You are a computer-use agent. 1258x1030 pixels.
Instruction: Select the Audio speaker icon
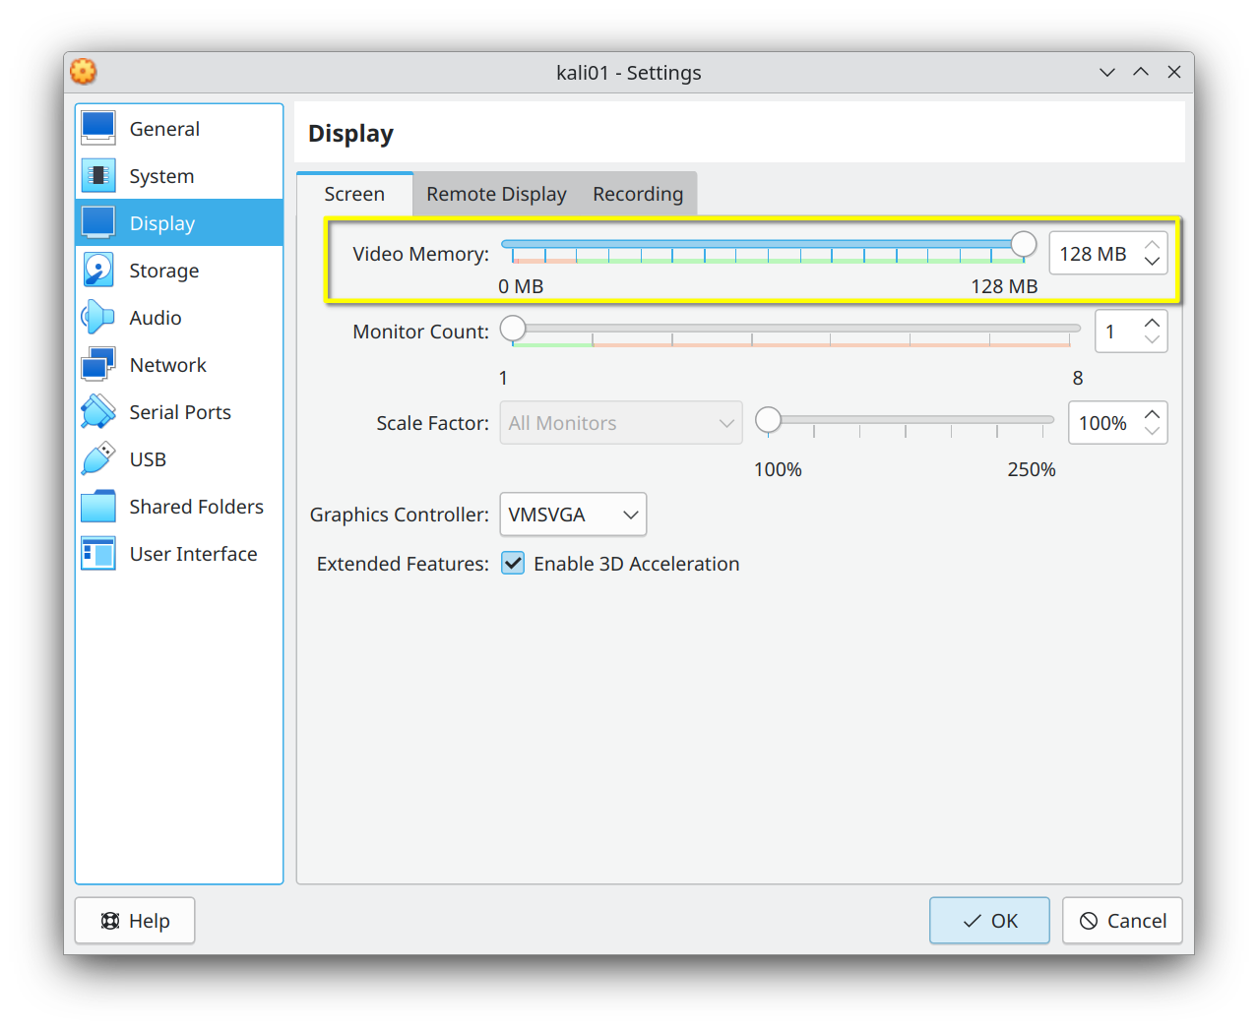98,318
